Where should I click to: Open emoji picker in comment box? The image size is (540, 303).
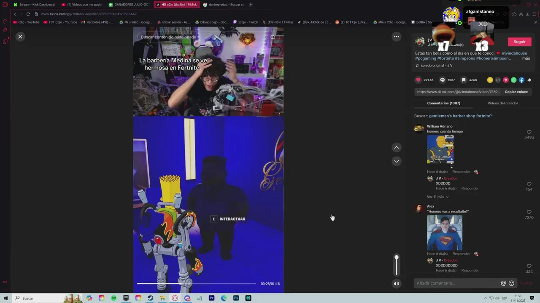(511, 283)
